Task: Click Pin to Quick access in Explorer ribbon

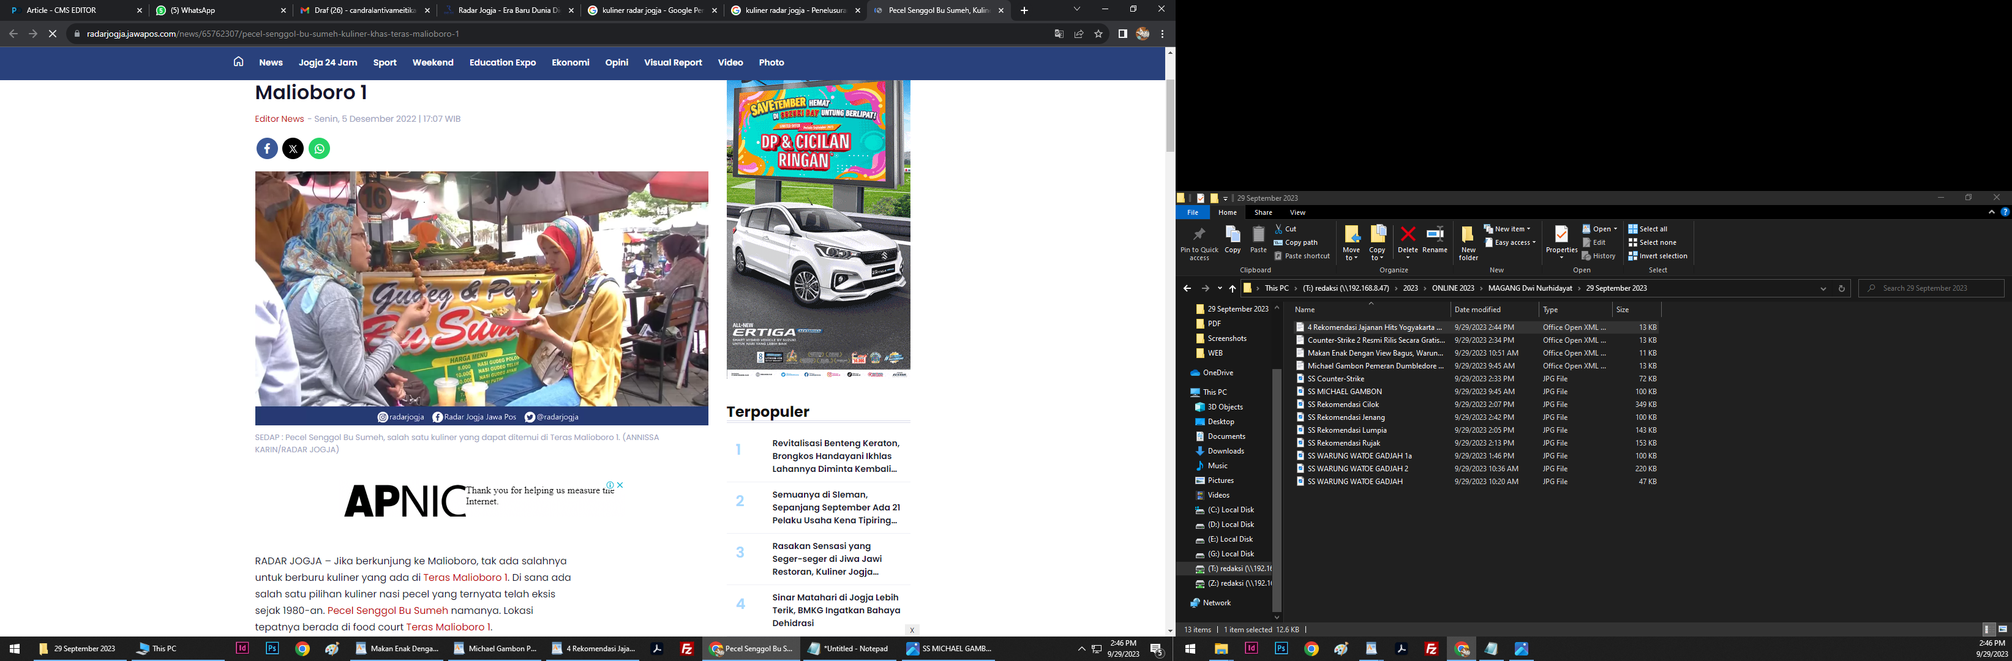Action: click(1199, 244)
